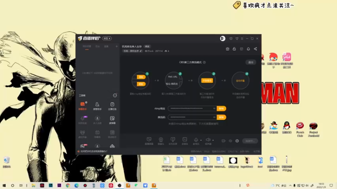This screenshot has width=337, height=189.
Task: Copy the rtmp地址 with its 复制 button
Action: point(222,108)
